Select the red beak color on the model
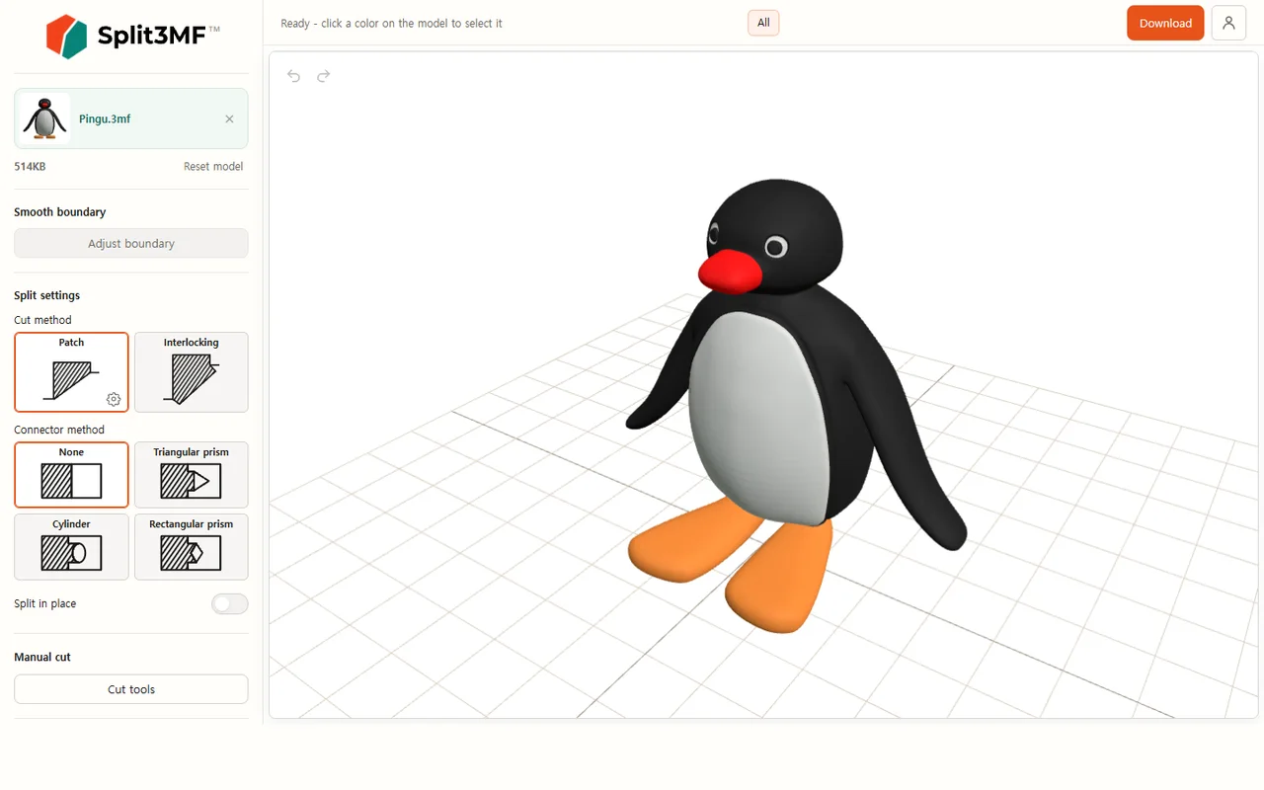Viewport: 1264px width, 790px height. pos(731,272)
